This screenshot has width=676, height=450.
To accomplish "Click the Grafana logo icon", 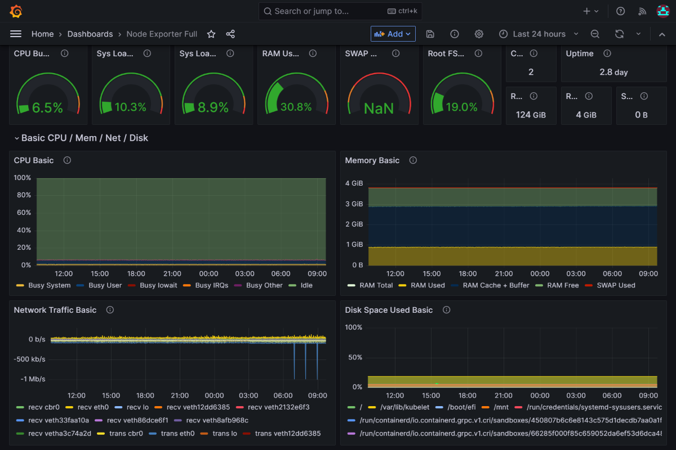I will [16, 11].
